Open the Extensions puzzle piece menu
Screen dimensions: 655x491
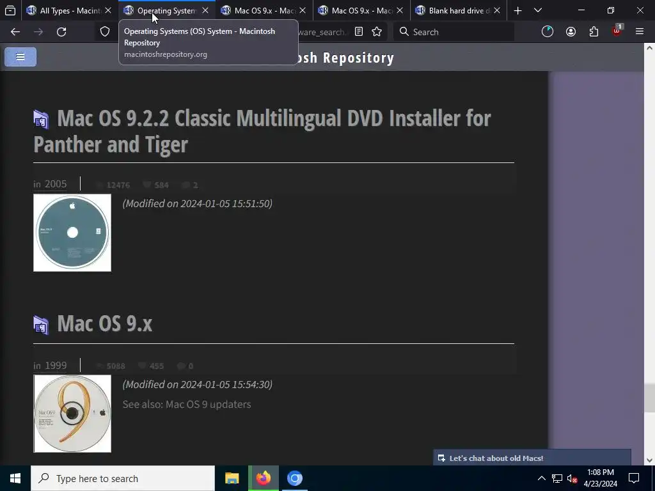[x=594, y=32]
